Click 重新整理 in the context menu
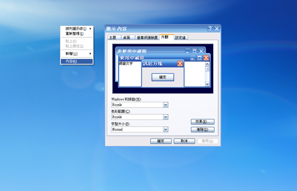The image size is (297, 191). (x=77, y=34)
